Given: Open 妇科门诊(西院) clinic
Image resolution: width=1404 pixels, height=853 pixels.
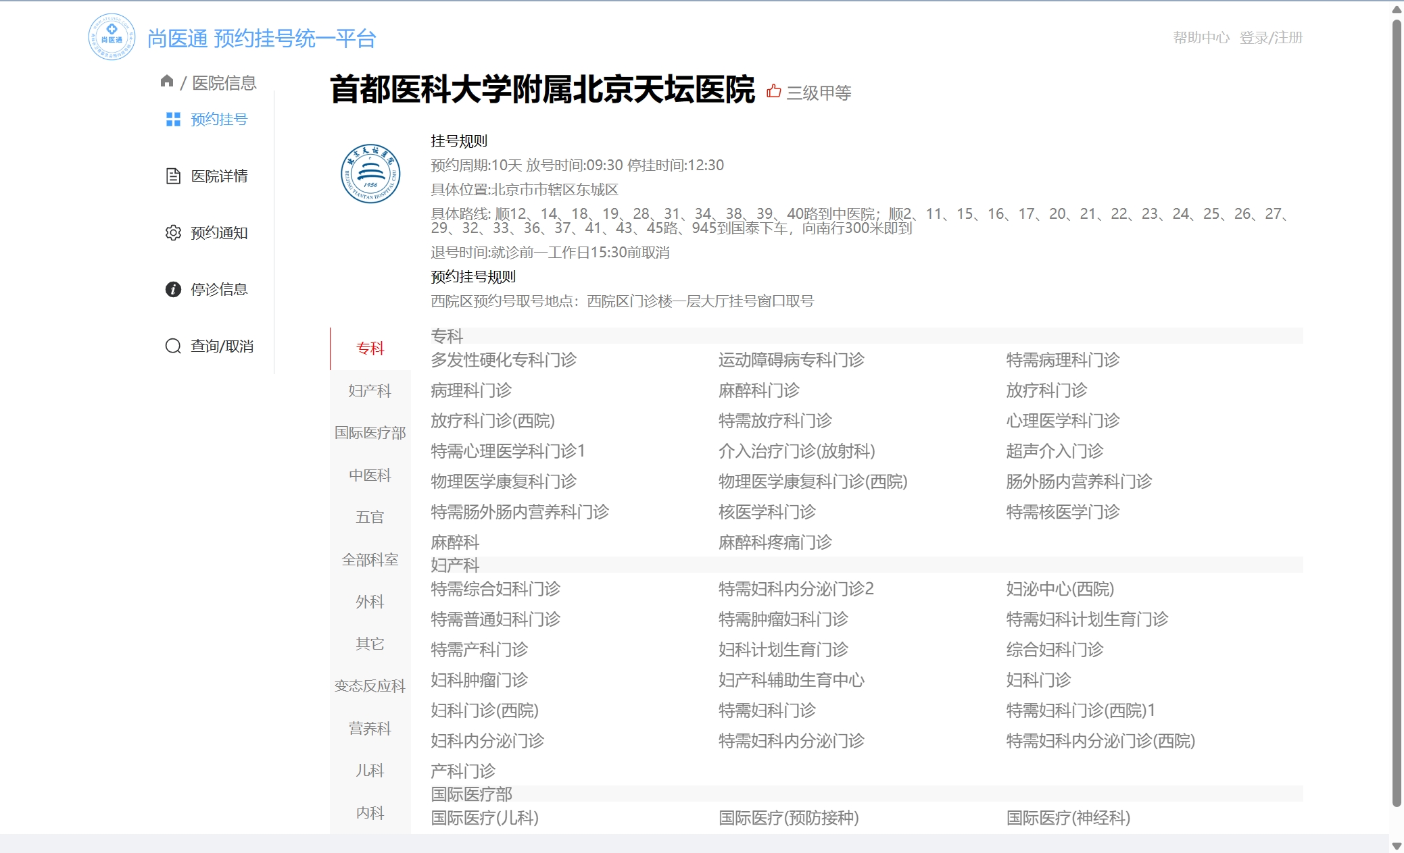Looking at the screenshot, I should (x=485, y=710).
